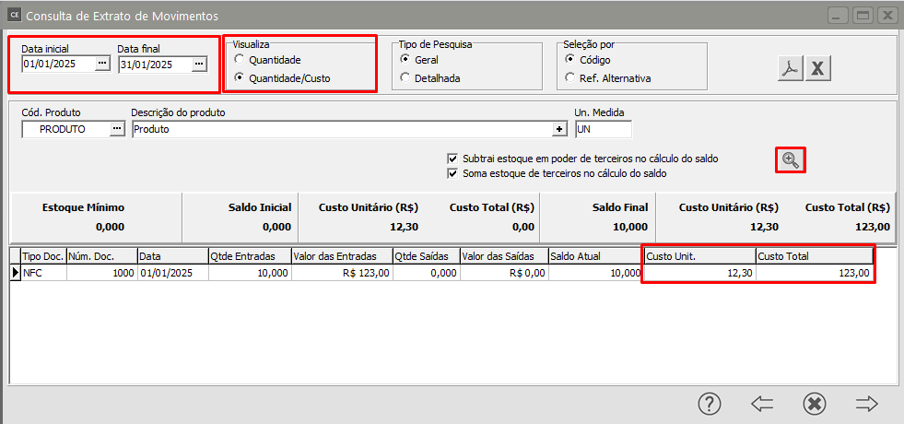Toggle Soma estoque de terceiros checkbox
Image resolution: width=904 pixels, height=424 pixels.
point(452,172)
